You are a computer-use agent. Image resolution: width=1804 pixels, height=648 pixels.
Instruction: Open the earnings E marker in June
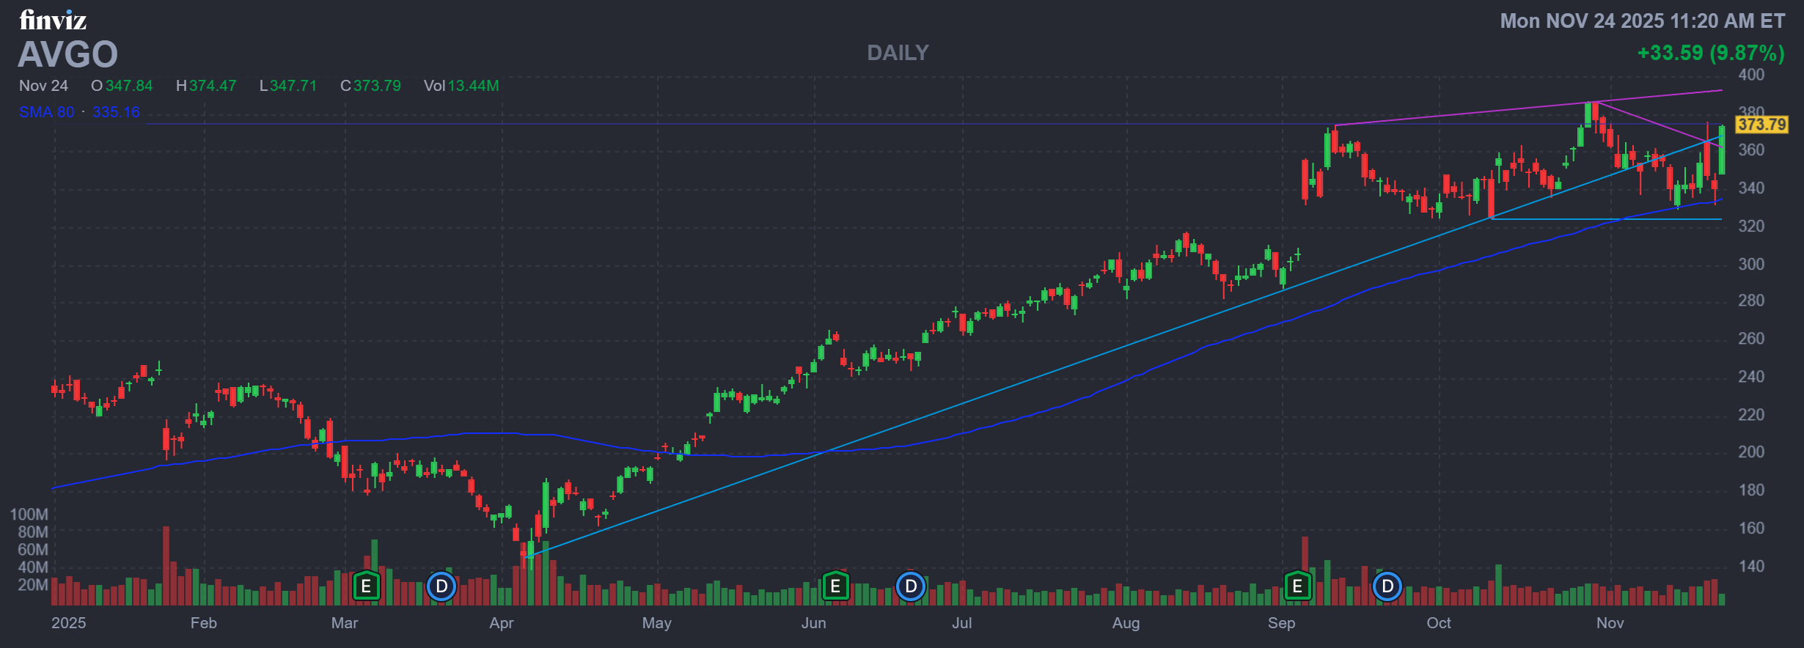[835, 586]
